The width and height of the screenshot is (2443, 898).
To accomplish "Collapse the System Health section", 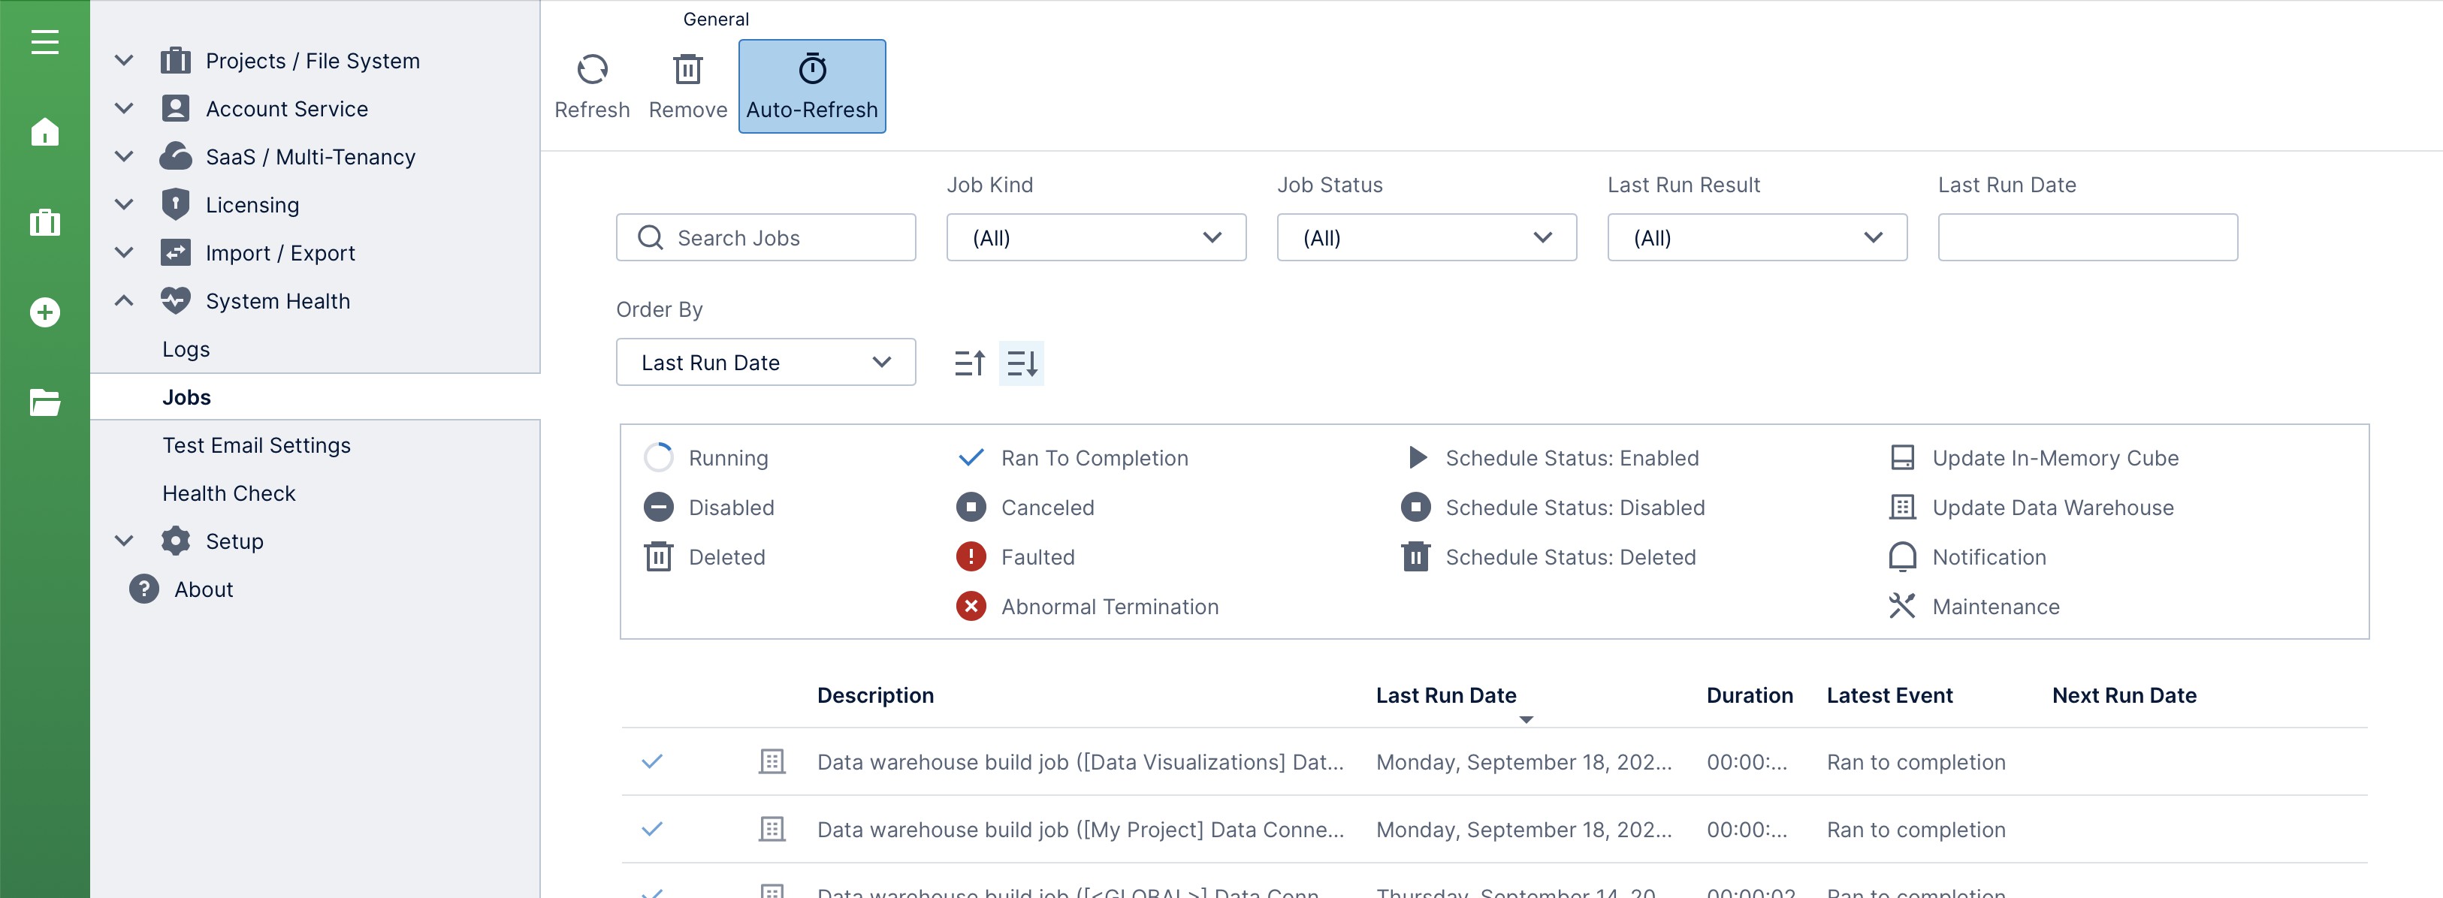I will tap(123, 300).
